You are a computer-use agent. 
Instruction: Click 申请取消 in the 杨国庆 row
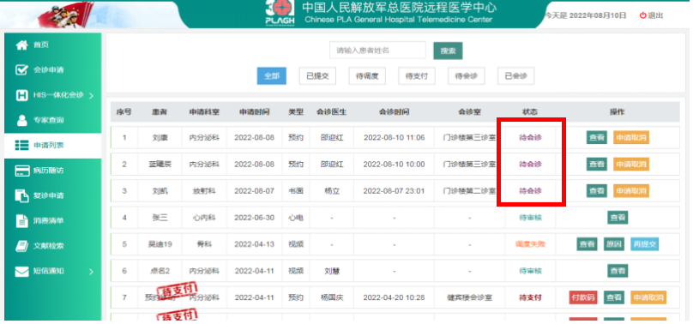[648, 297]
